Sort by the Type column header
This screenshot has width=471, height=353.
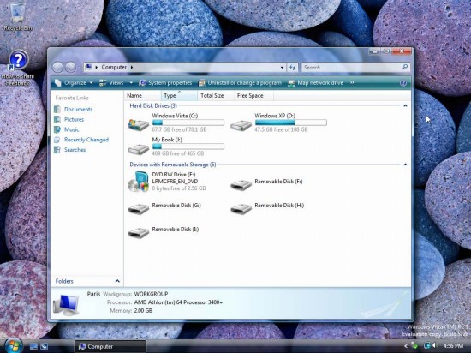(x=179, y=96)
